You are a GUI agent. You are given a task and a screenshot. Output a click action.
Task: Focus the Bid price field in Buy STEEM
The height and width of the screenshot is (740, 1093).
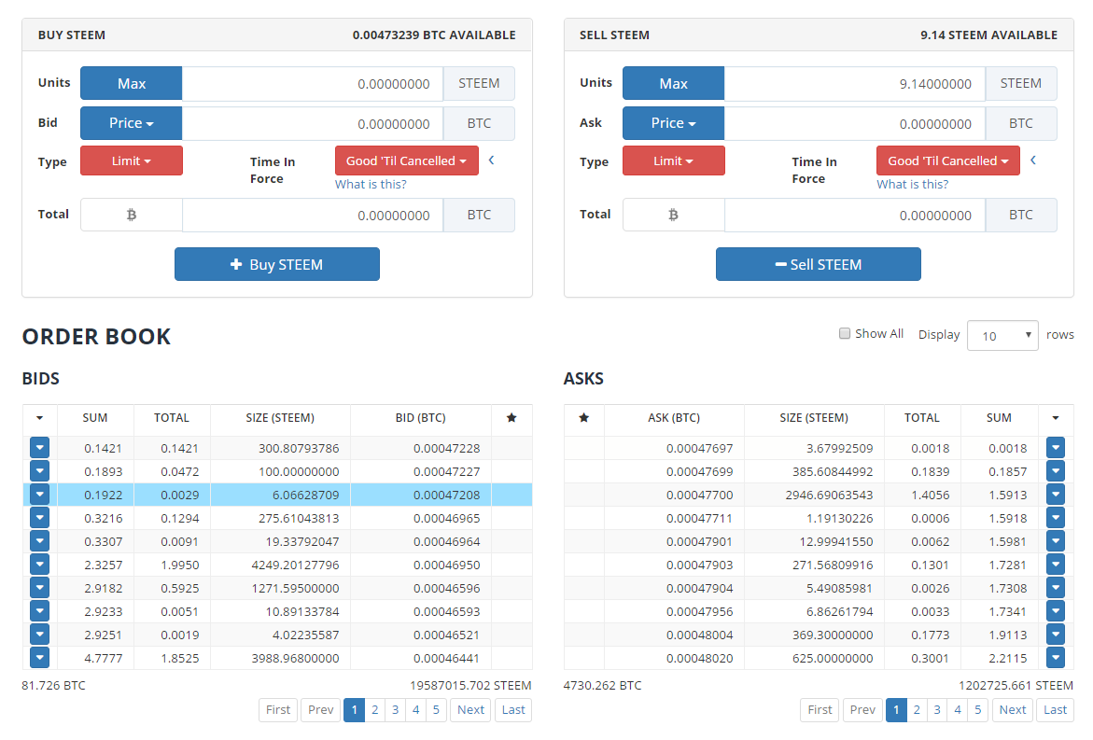pos(313,122)
